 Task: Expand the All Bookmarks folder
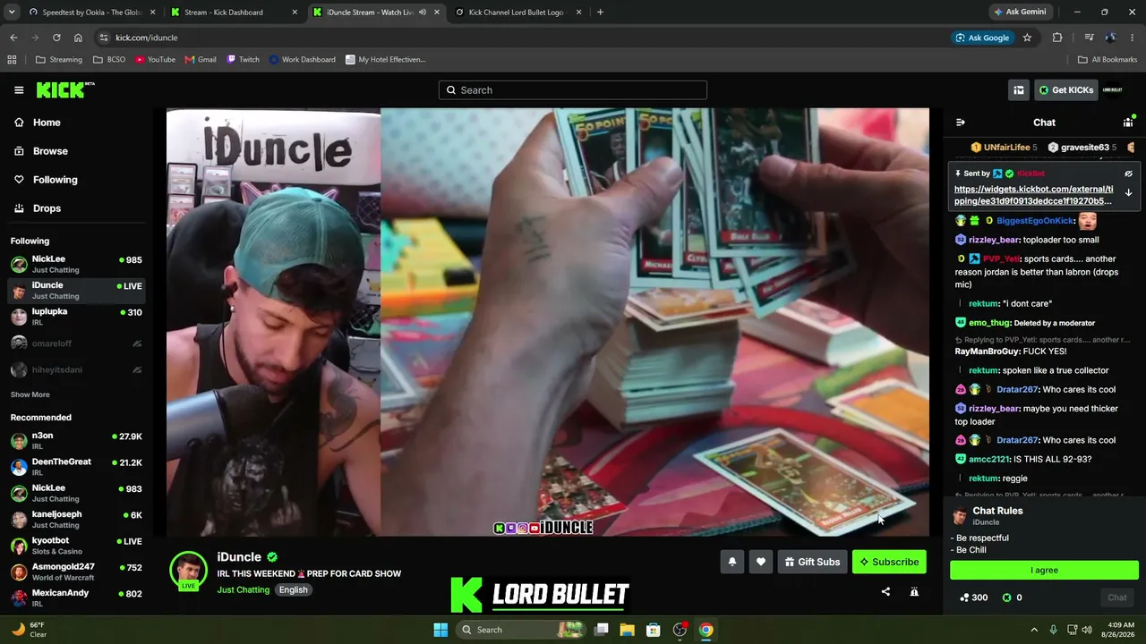(x=1108, y=60)
